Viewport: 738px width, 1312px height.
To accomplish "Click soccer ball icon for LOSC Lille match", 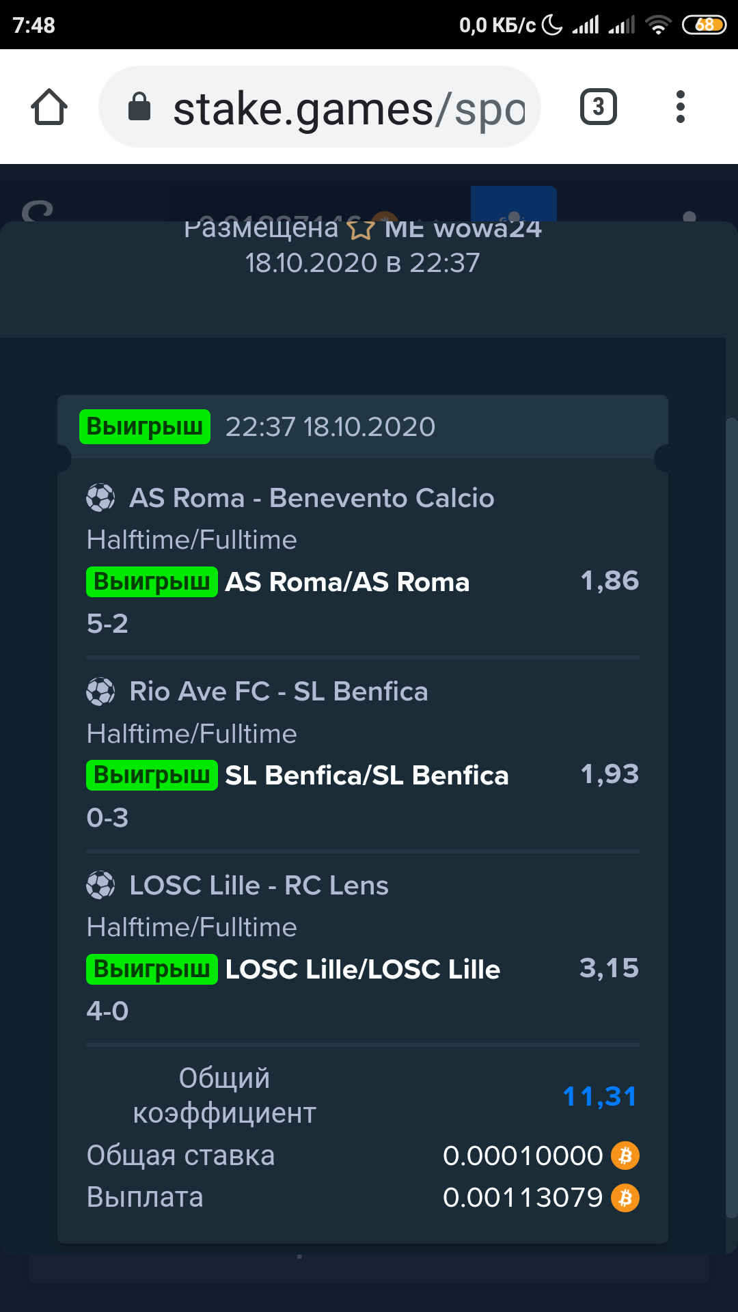I will coord(100,886).
